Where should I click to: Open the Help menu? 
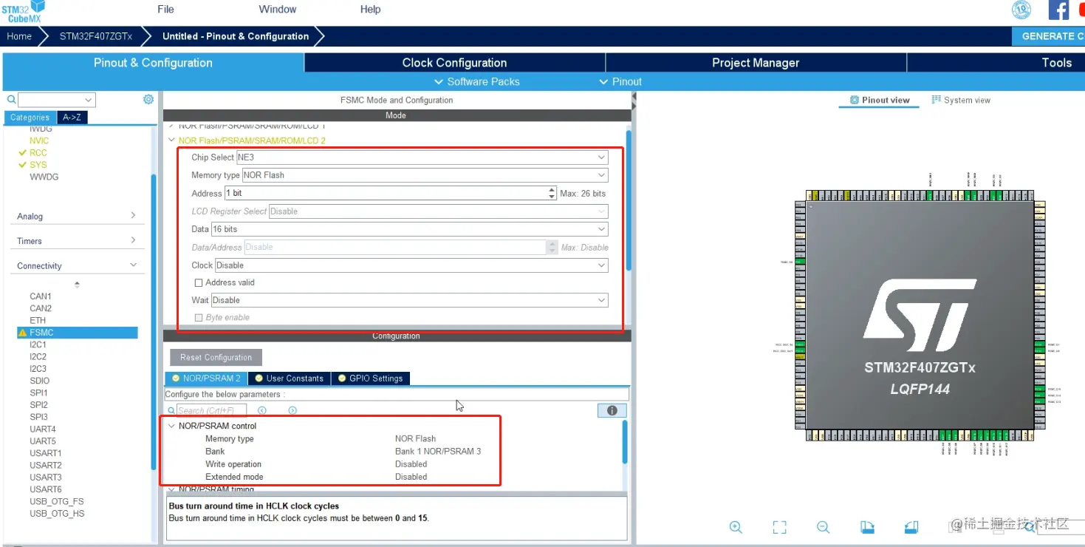pyautogui.click(x=370, y=10)
